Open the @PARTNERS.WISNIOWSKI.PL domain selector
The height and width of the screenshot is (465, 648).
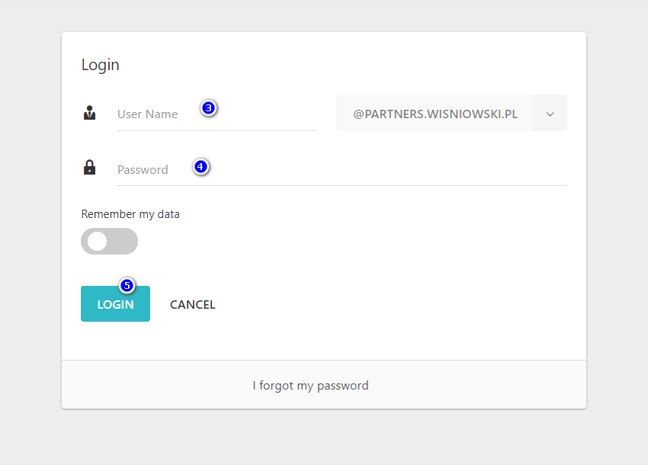point(435,114)
